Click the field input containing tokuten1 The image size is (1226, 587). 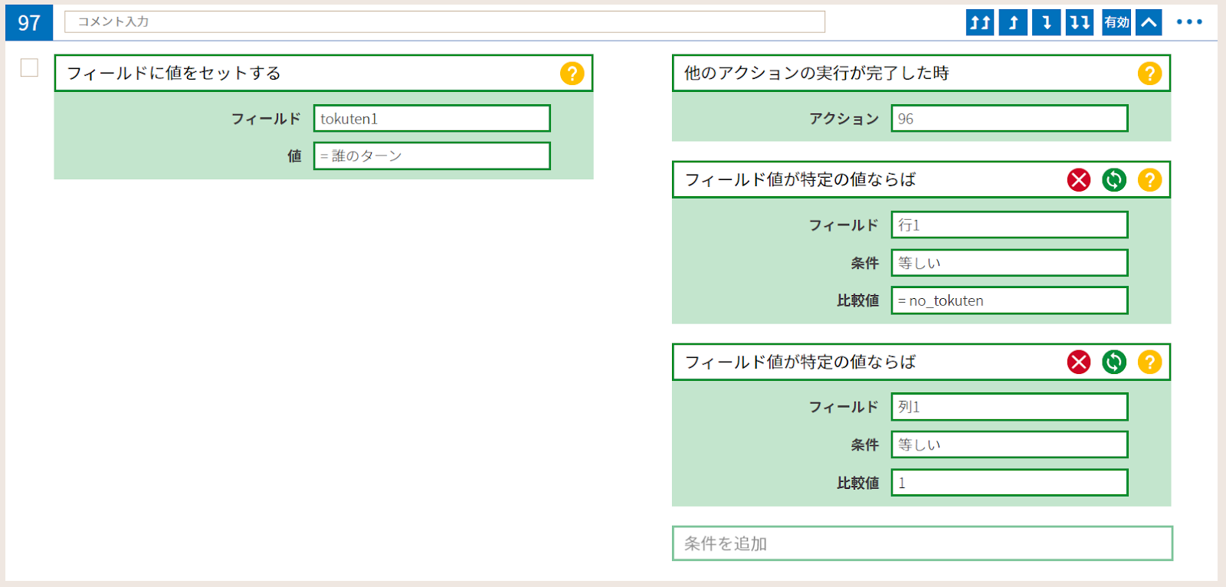point(432,119)
